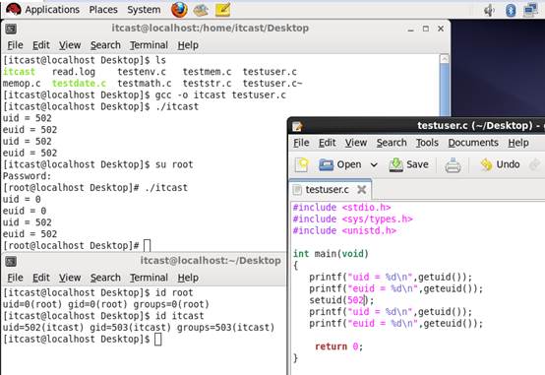The width and height of the screenshot is (545, 375).
Task: Save the file in gedit
Action: tap(408, 164)
